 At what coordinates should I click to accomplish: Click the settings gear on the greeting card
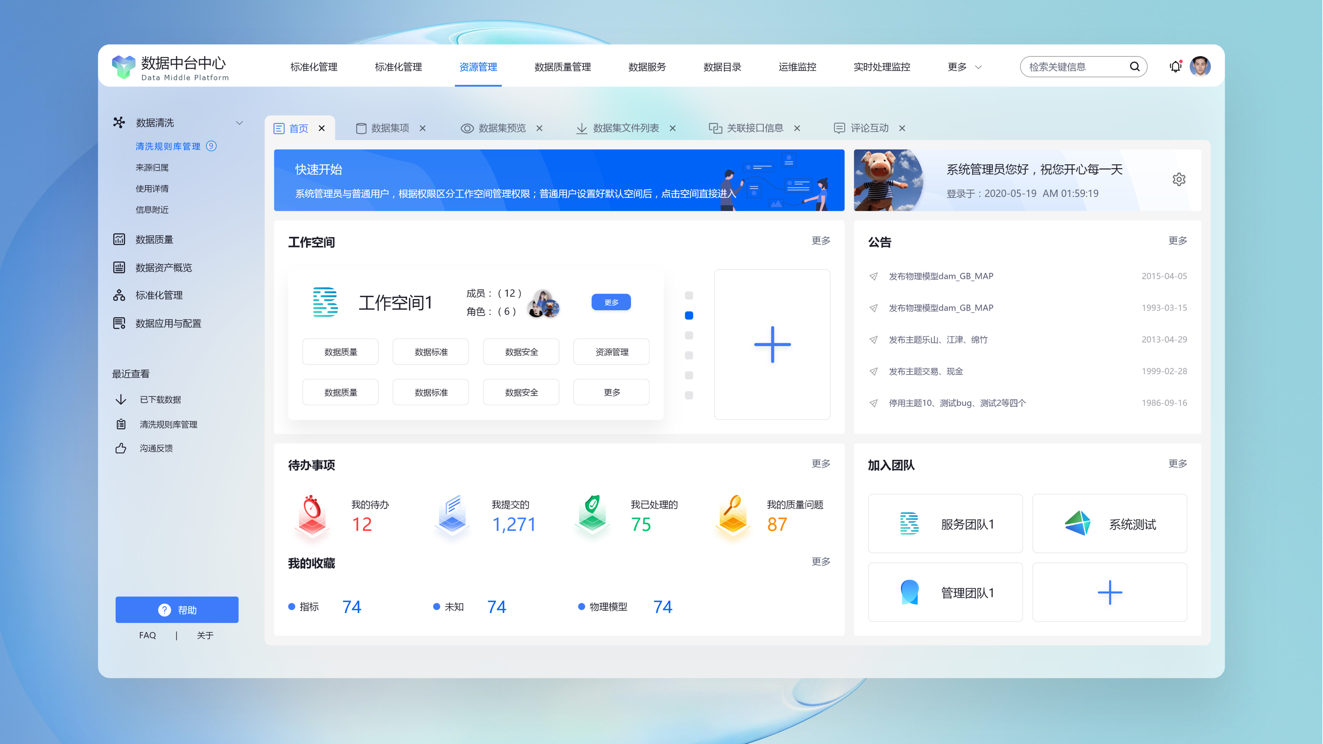point(1179,179)
